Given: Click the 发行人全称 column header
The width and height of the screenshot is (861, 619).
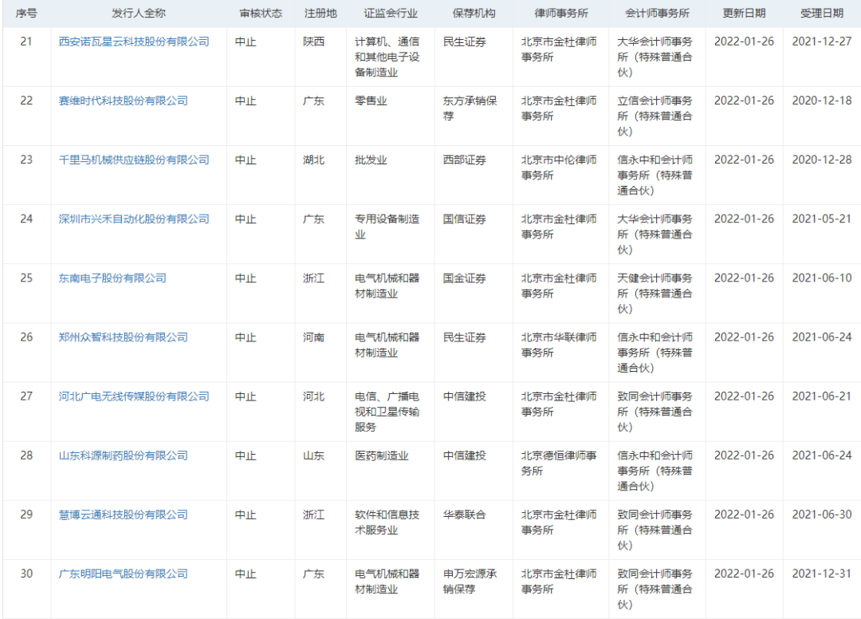Looking at the screenshot, I should tap(139, 14).
